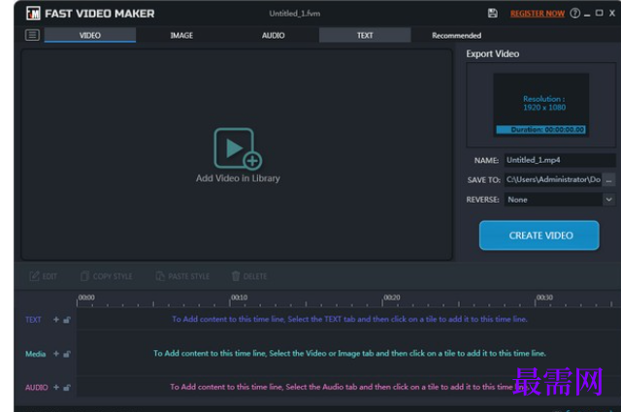The height and width of the screenshot is (412, 621).
Task: Switch to the VIDEO tab
Action: point(90,35)
